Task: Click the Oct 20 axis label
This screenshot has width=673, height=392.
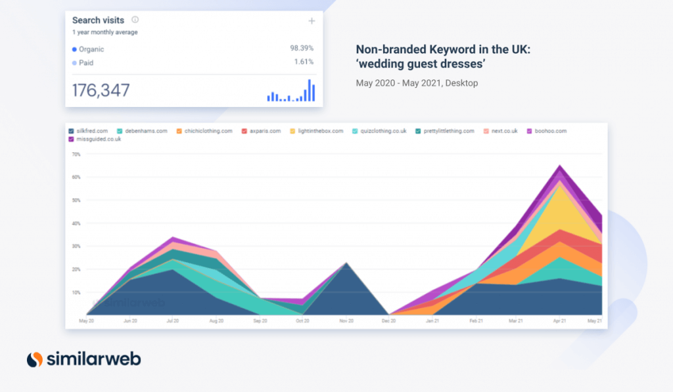Action: click(302, 321)
